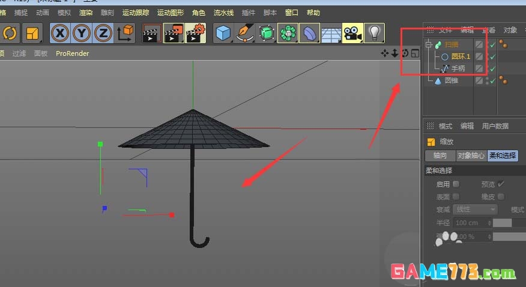
Task: Toggle the 圆锥 enable checkmark
Action: click(x=493, y=81)
